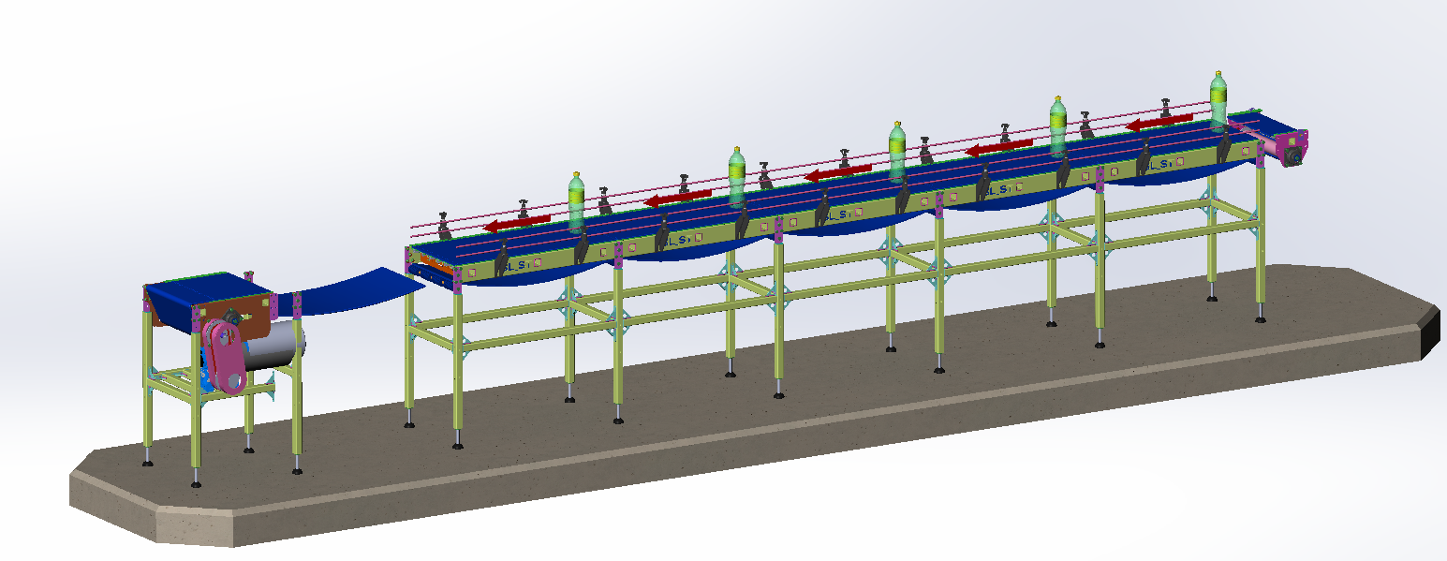Select the fourth bottle from the left
Viewport: 1447px width, 561px height.
pyautogui.click(x=1057, y=128)
